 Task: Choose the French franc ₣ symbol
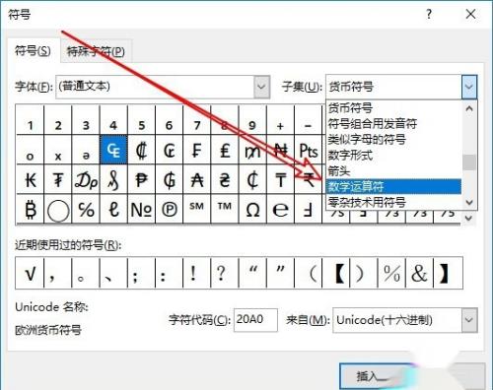point(197,151)
